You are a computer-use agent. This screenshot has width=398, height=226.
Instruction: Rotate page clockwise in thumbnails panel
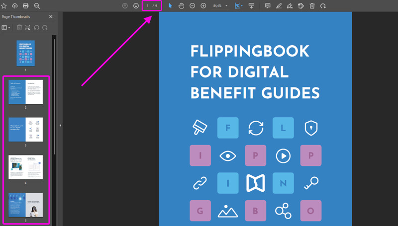click(x=45, y=27)
